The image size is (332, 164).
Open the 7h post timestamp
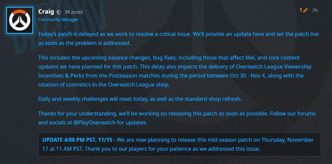[x=315, y=10]
